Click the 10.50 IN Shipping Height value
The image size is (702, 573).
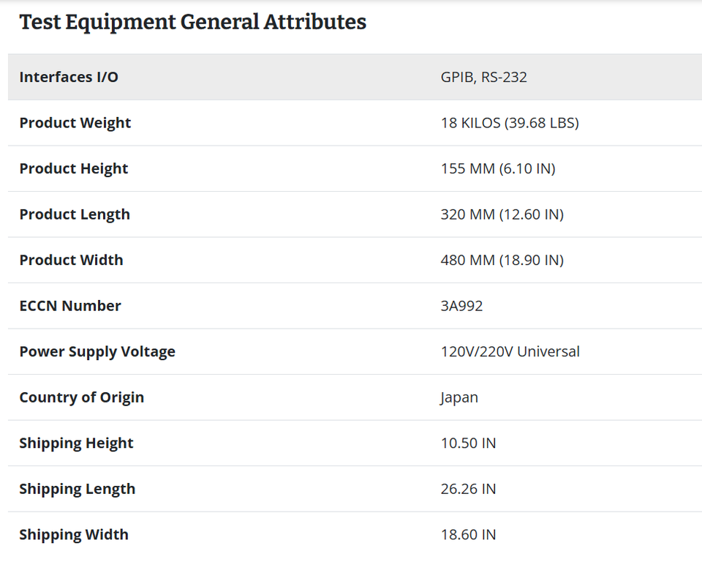pos(468,443)
